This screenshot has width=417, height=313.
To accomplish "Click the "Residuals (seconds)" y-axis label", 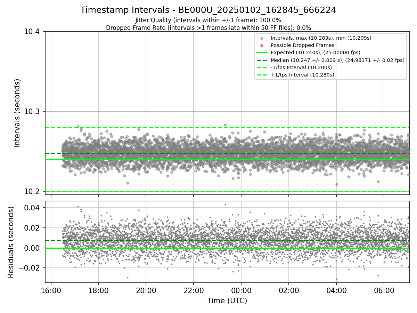I will pyautogui.click(x=11, y=242).
